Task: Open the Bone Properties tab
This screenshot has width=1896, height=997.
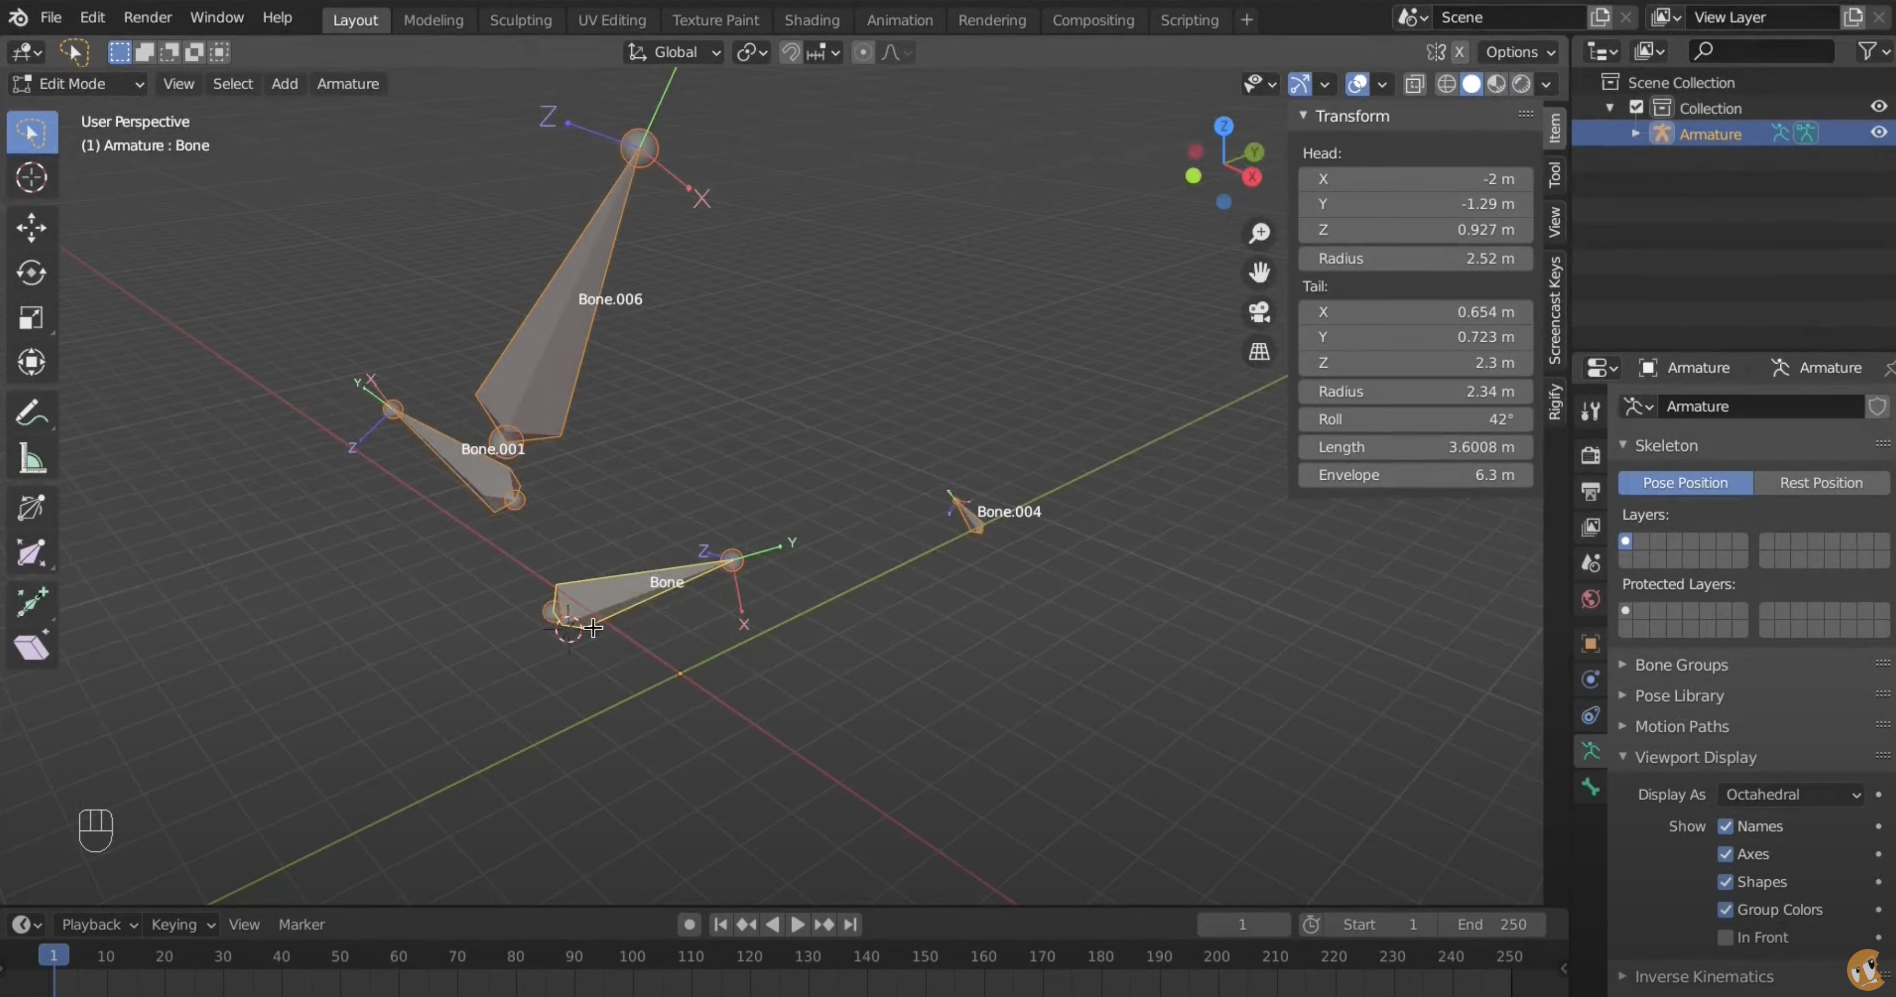Action: (1590, 786)
